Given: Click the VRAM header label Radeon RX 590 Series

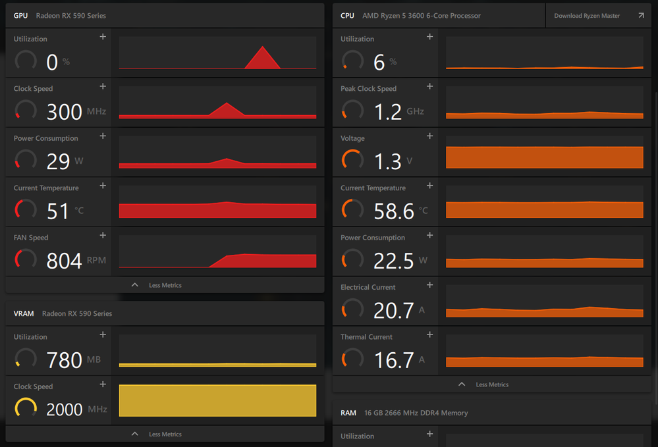Looking at the screenshot, I should (77, 313).
